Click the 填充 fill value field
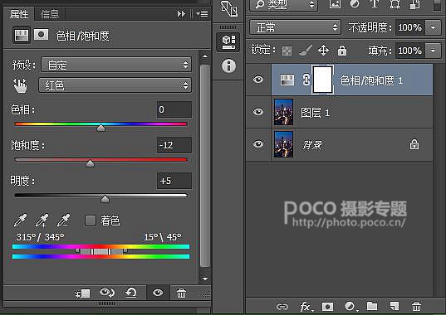 [410, 51]
